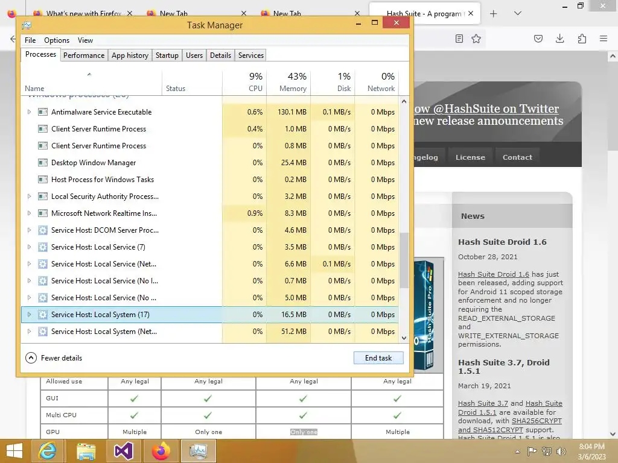618x463 pixels.
Task: Expand Service Host: DCOM Server row
Action: click(29, 230)
